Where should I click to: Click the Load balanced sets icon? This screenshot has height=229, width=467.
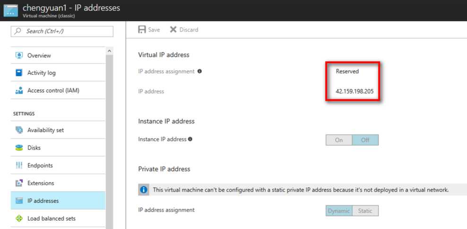point(19,218)
